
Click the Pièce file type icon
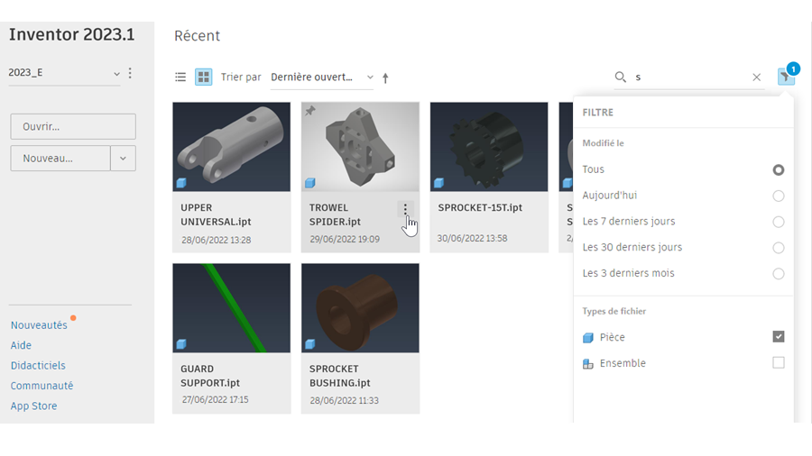[x=587, y=338]
